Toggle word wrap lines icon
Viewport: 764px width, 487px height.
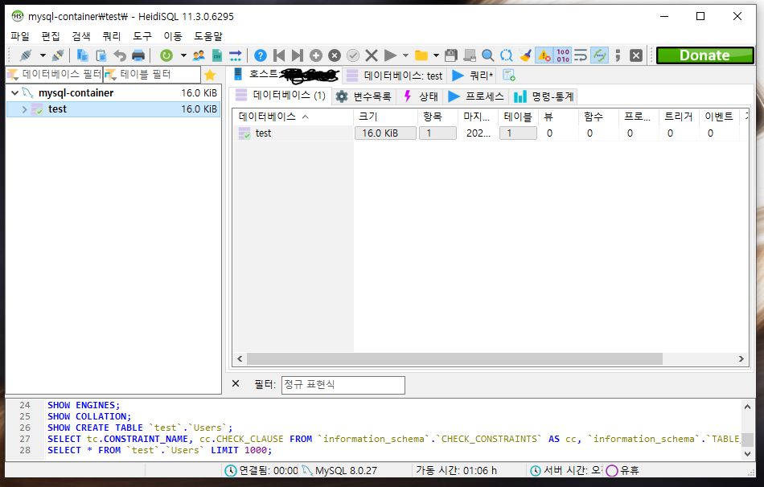coord(581,55)
